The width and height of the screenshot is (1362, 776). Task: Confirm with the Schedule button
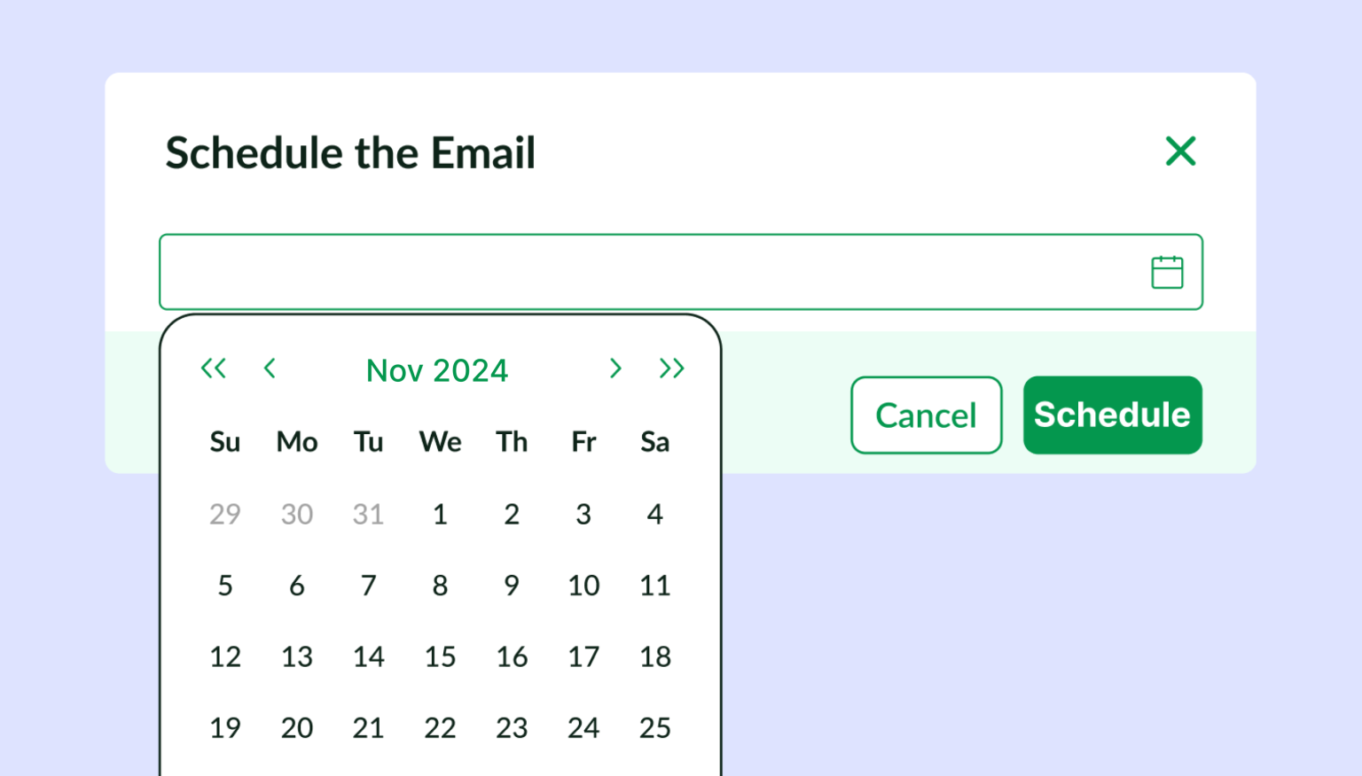(x=1112, y=415)
